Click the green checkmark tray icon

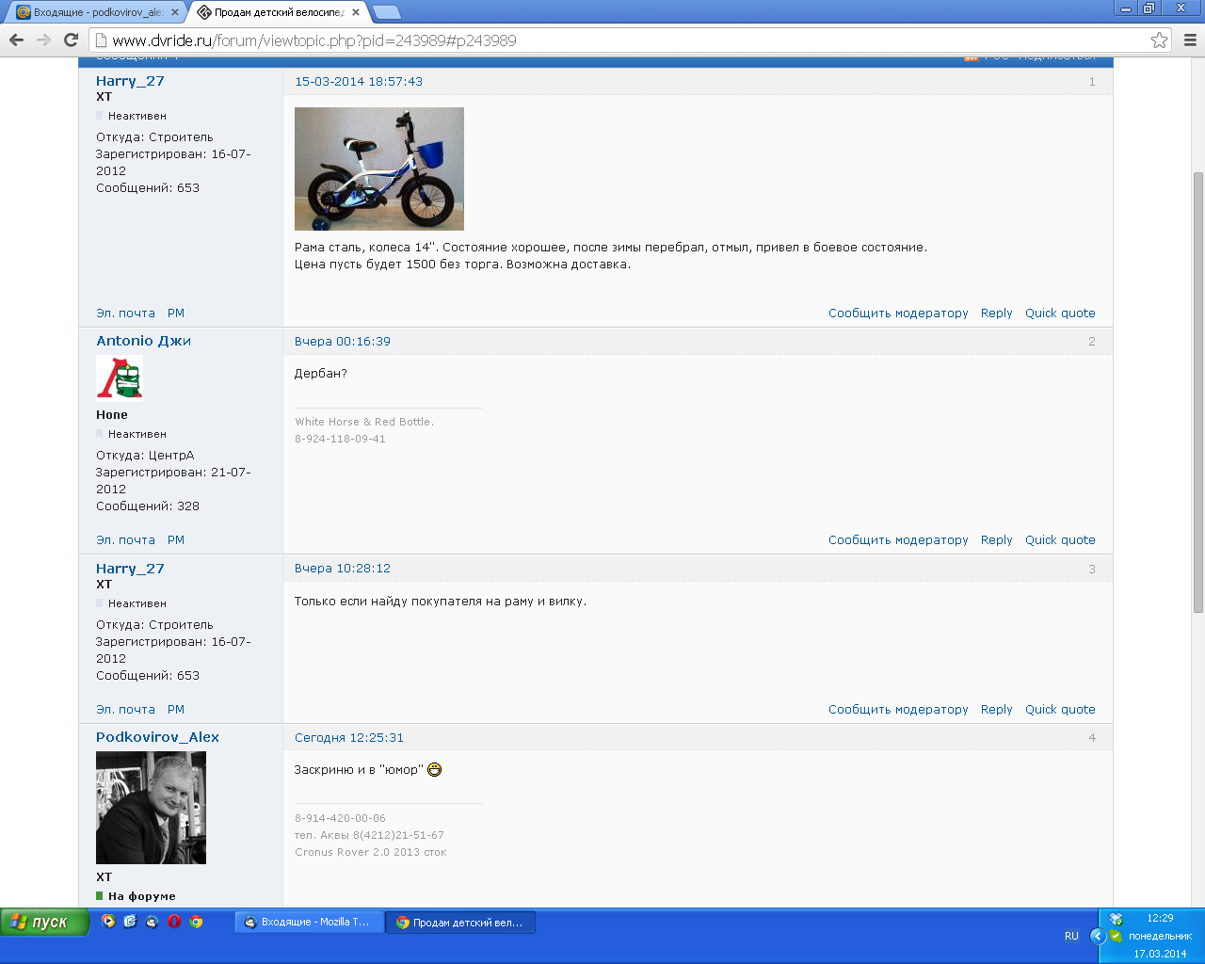[1116, 936]
